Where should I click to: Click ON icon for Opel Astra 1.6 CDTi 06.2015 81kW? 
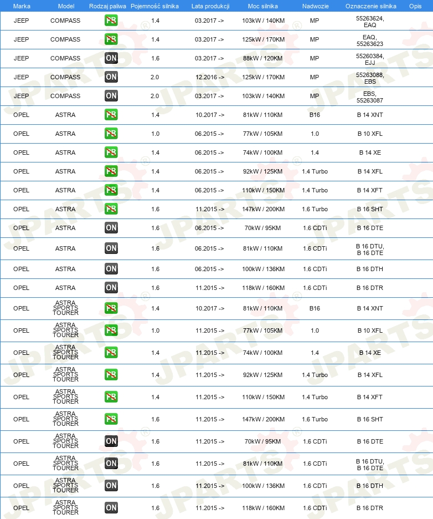click(111, 248)
